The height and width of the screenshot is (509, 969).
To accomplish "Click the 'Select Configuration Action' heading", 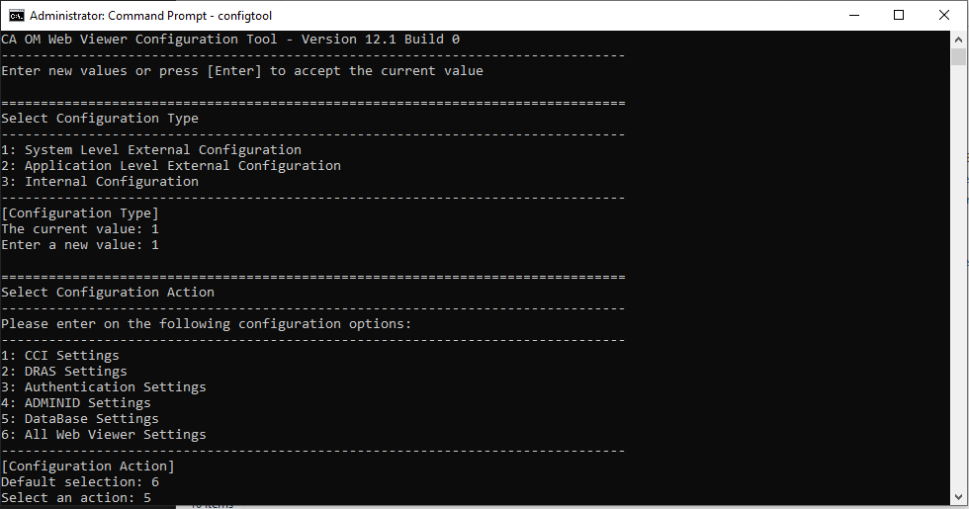I will point(108,293).
